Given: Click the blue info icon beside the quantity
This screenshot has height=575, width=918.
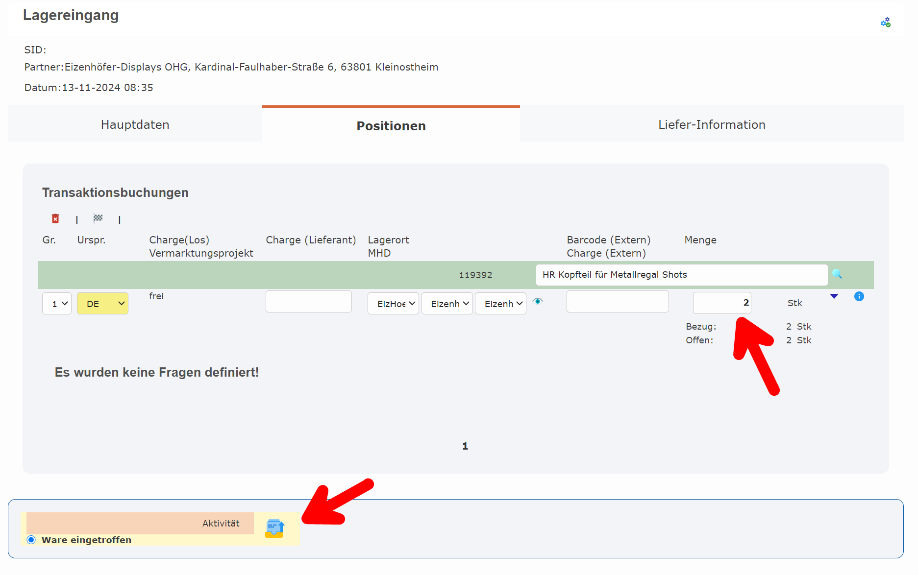Looking at the screenshot, I should coord(859,296).
